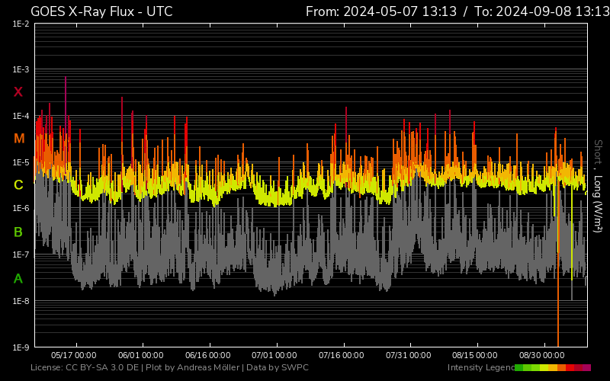610x381 pixels.
Task: Click the green start of intensity legend
Action: click(x=519, y=368)
